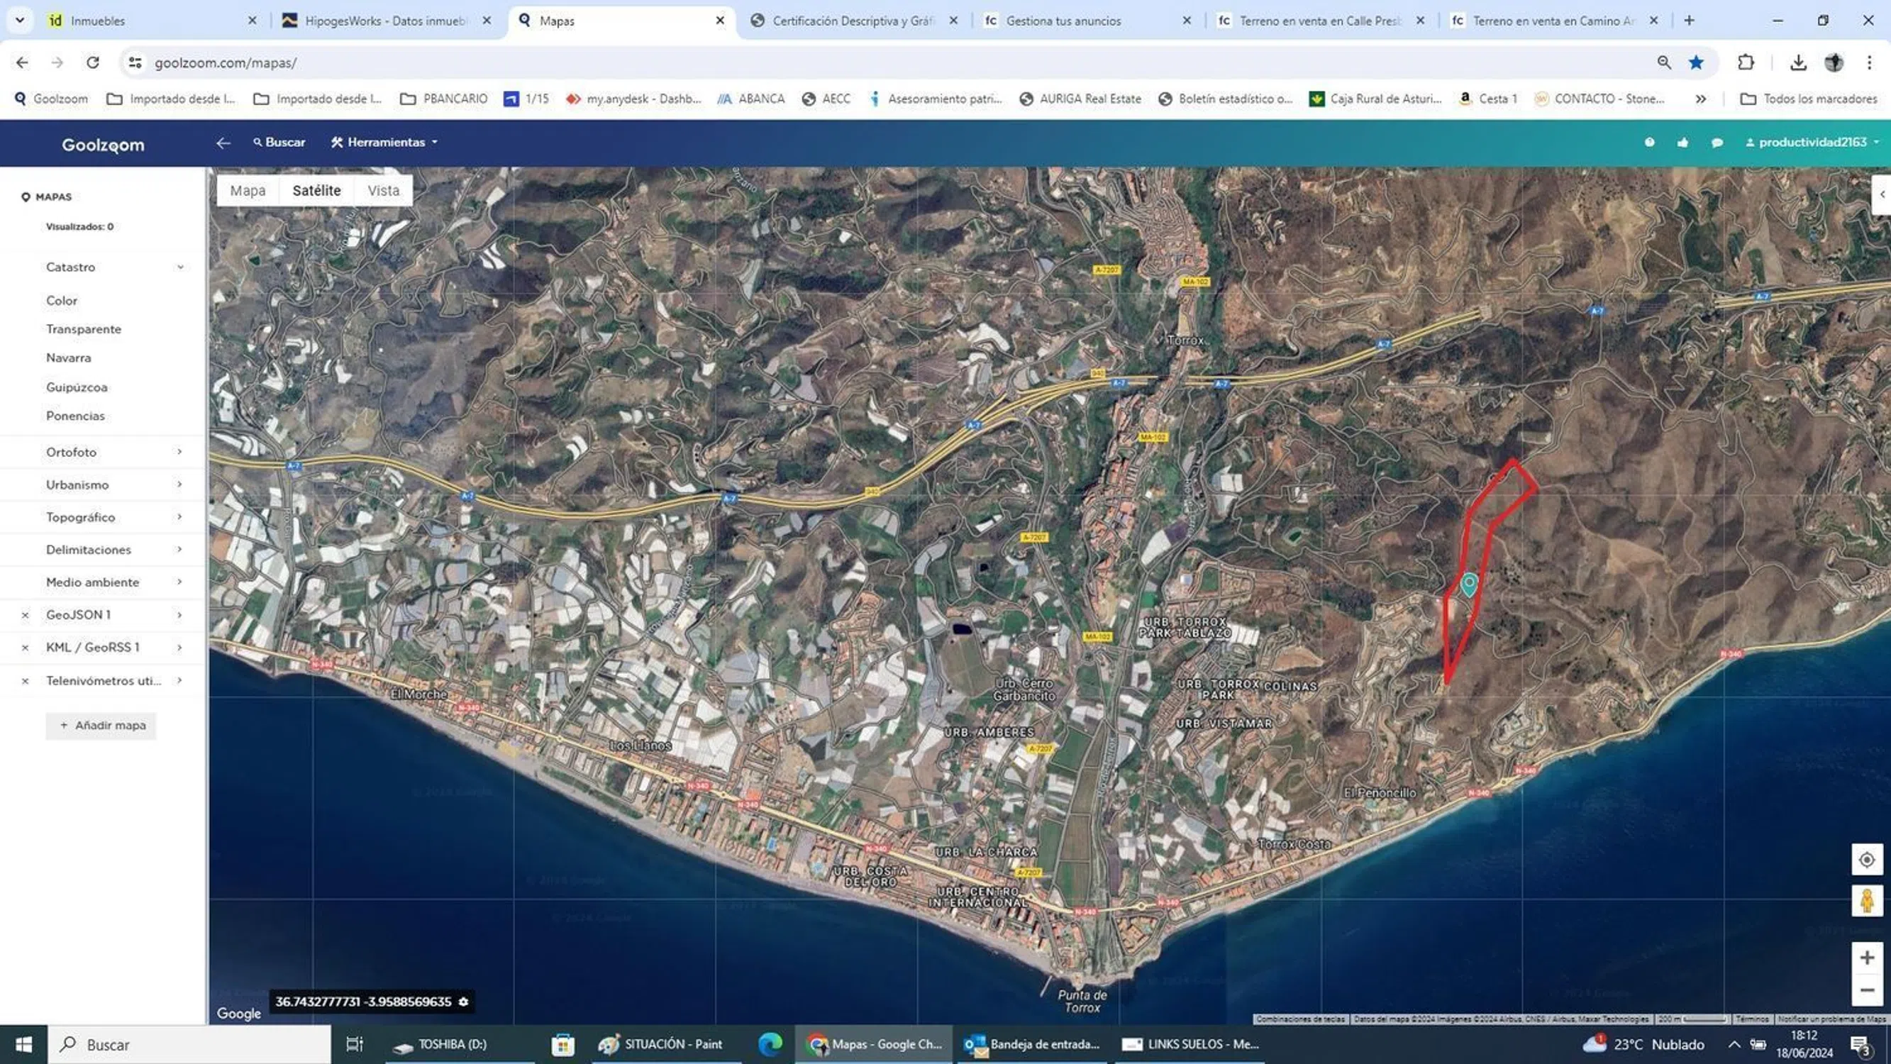Click the map zoom in plus button
Screen dimensions: 1891x1064
1867,958
